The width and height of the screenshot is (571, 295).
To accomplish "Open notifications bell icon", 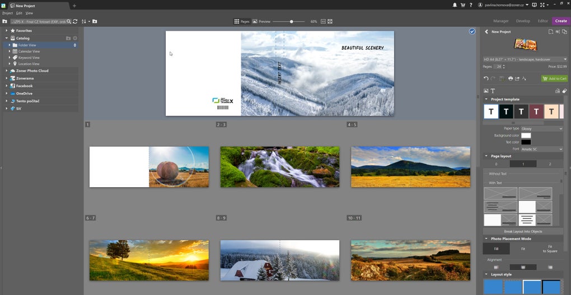I will pyautogui.click(x=455, y=5).
